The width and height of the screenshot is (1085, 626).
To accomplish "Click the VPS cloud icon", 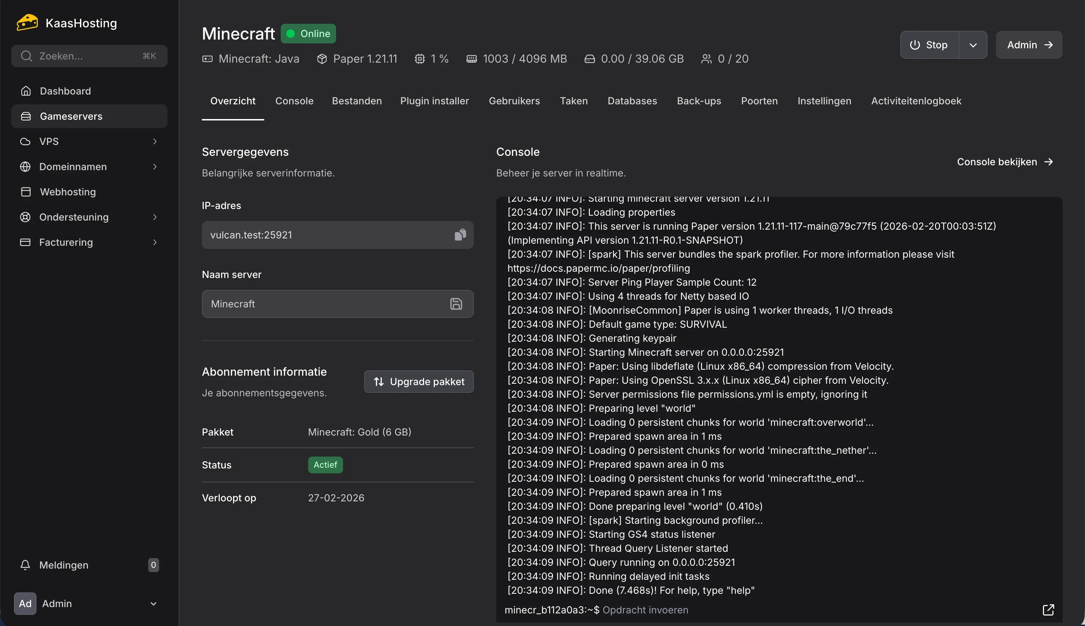I will pyautogui.click(x=25, y=141).
